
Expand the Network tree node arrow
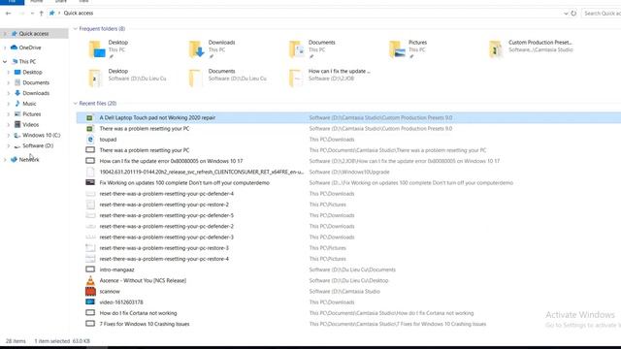point(5,160)
